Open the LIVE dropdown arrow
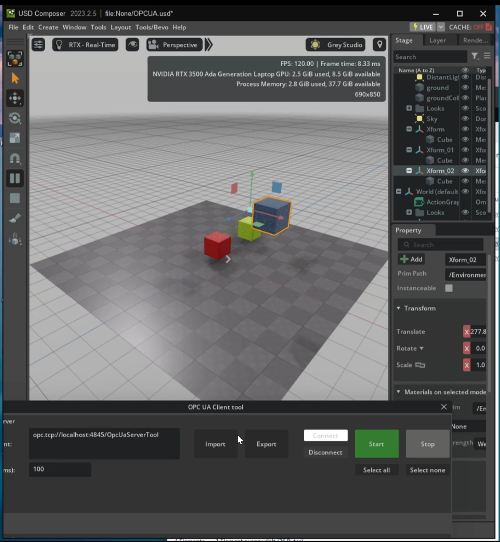Screen dimensions: 500x542 coord(441,27)
